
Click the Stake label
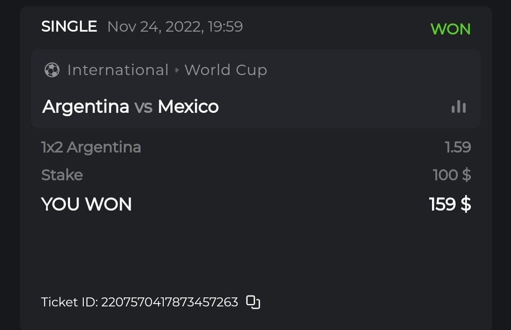pyautogui.click(x=62, y=175)
